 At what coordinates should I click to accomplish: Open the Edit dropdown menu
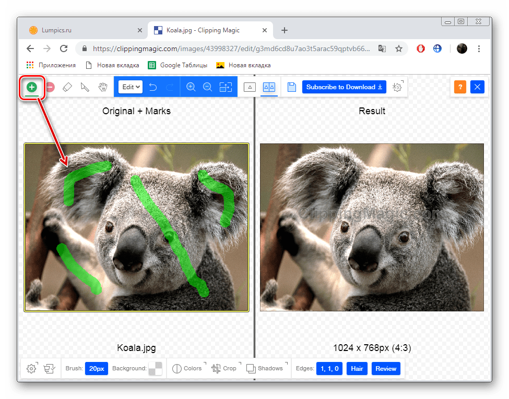[x=131, y=87]
